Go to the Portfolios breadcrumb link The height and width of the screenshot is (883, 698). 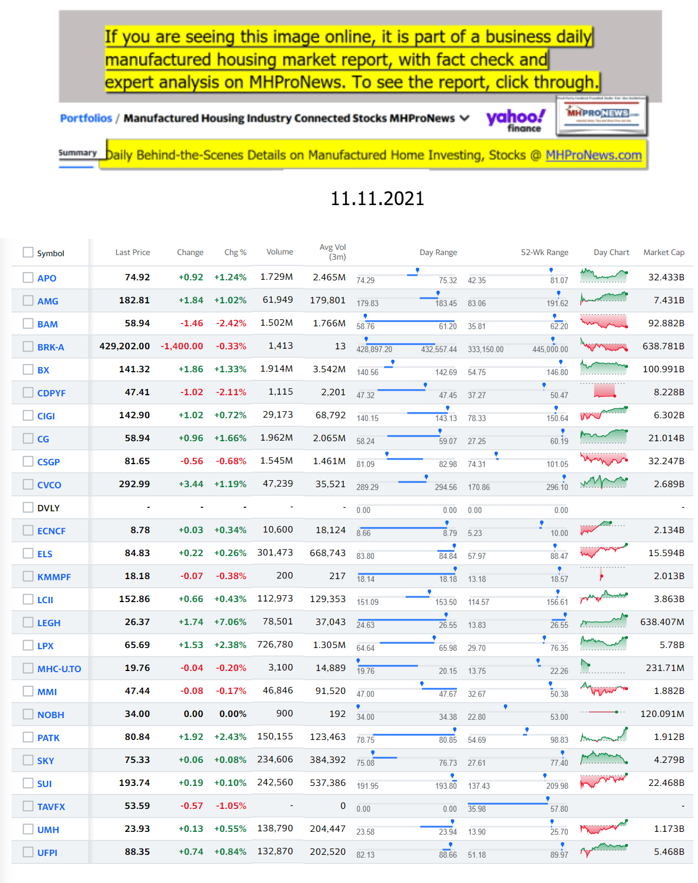(x=86, y=118)
